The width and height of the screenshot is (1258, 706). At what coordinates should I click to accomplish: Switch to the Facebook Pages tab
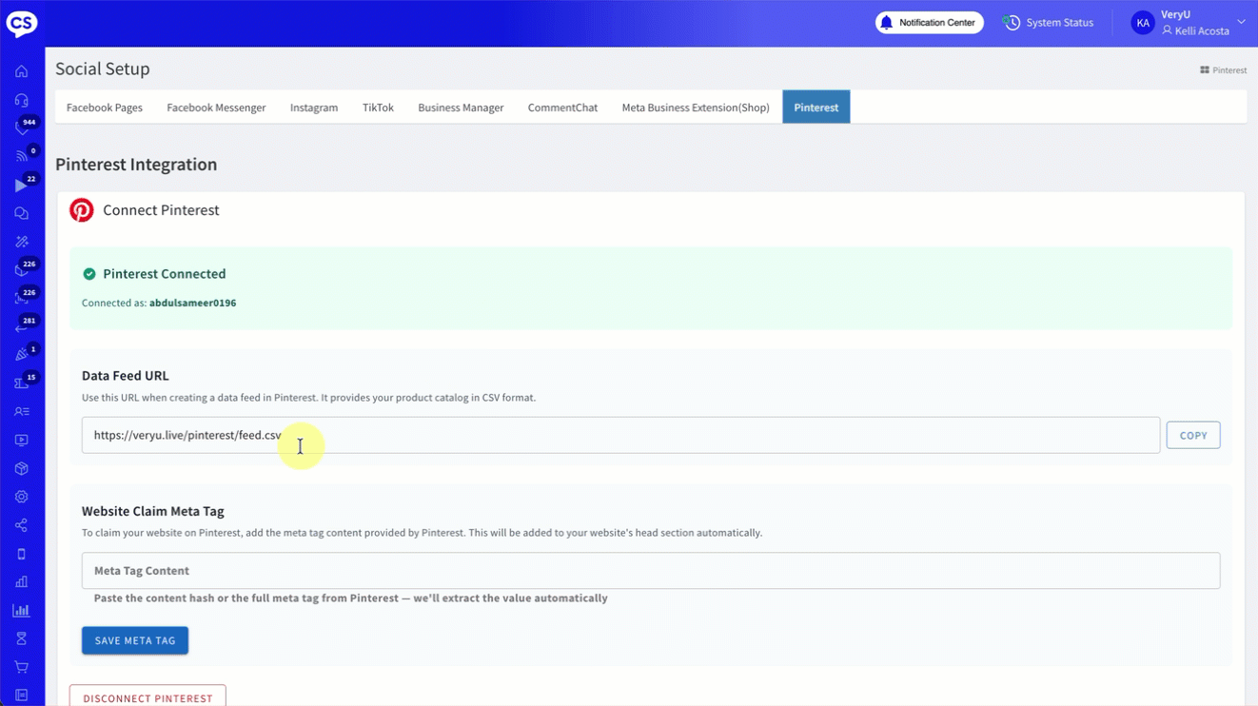(105, 108)
